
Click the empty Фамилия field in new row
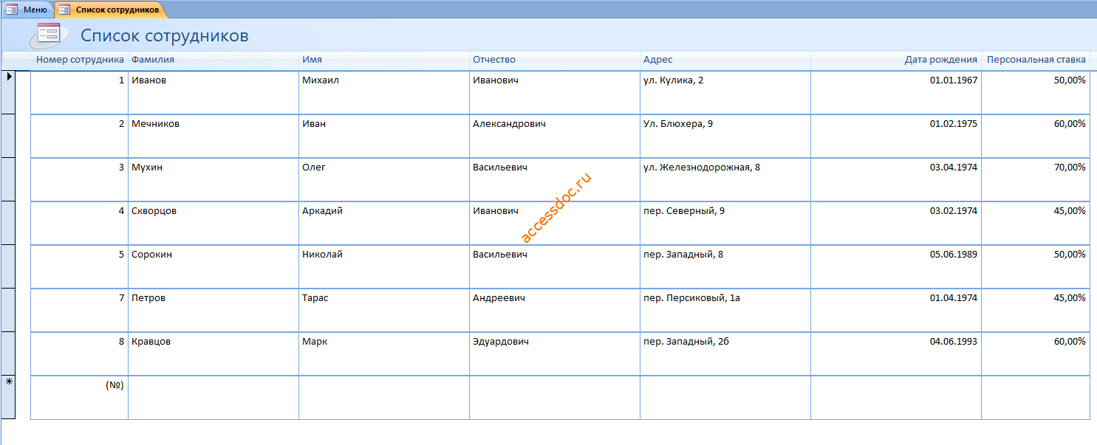click(x=213, y=397)
